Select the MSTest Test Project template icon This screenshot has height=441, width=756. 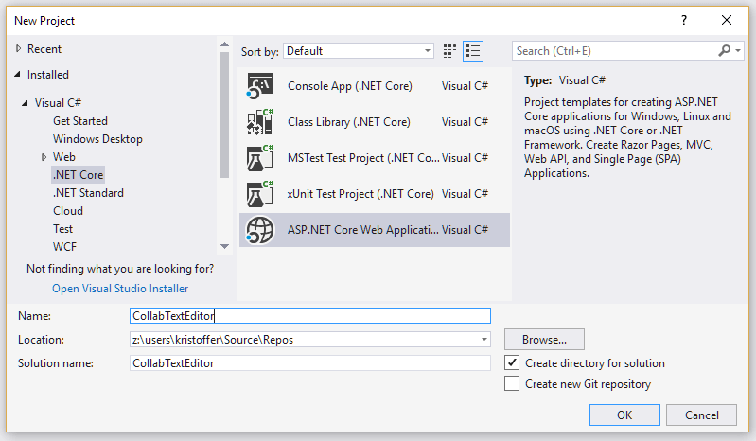point(260,158)
